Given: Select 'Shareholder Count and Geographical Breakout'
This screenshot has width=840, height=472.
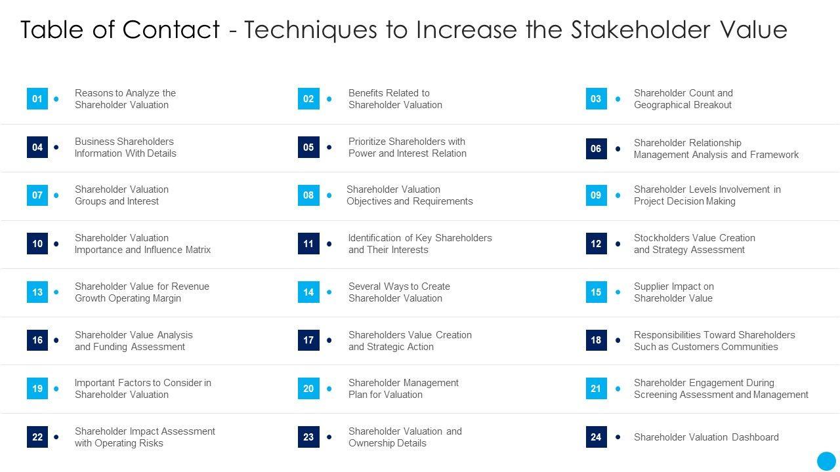Looking at the screenshot, I should 683,99.
